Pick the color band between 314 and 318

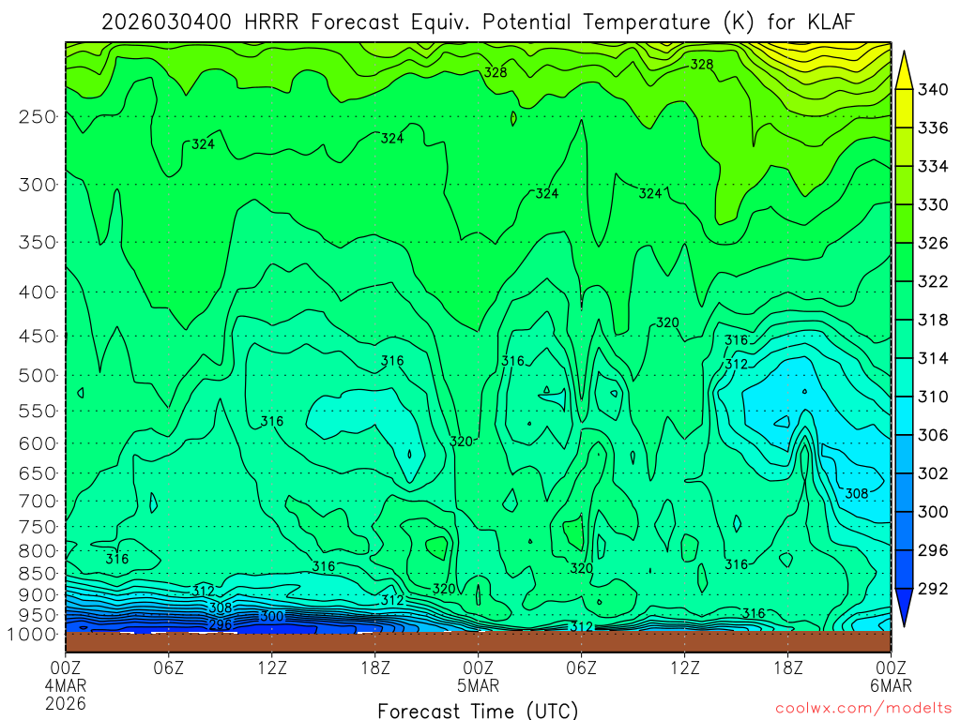tap(904, 338)
